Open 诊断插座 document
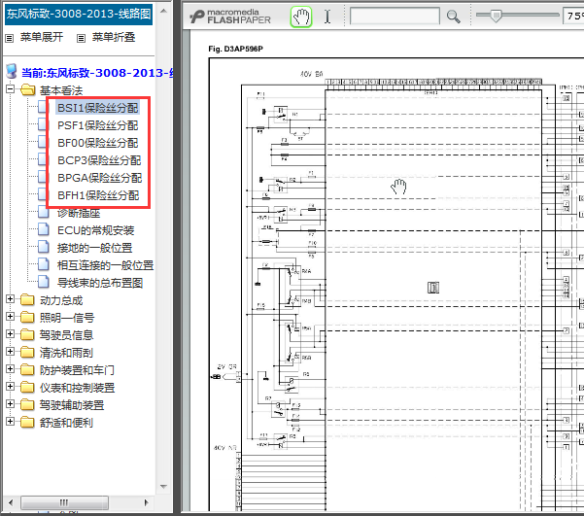584x516 pixels. 79,213
